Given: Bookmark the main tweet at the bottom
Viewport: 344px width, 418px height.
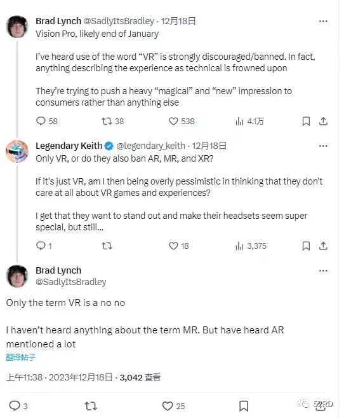Looking at the screenshot, I should point(244,406).
